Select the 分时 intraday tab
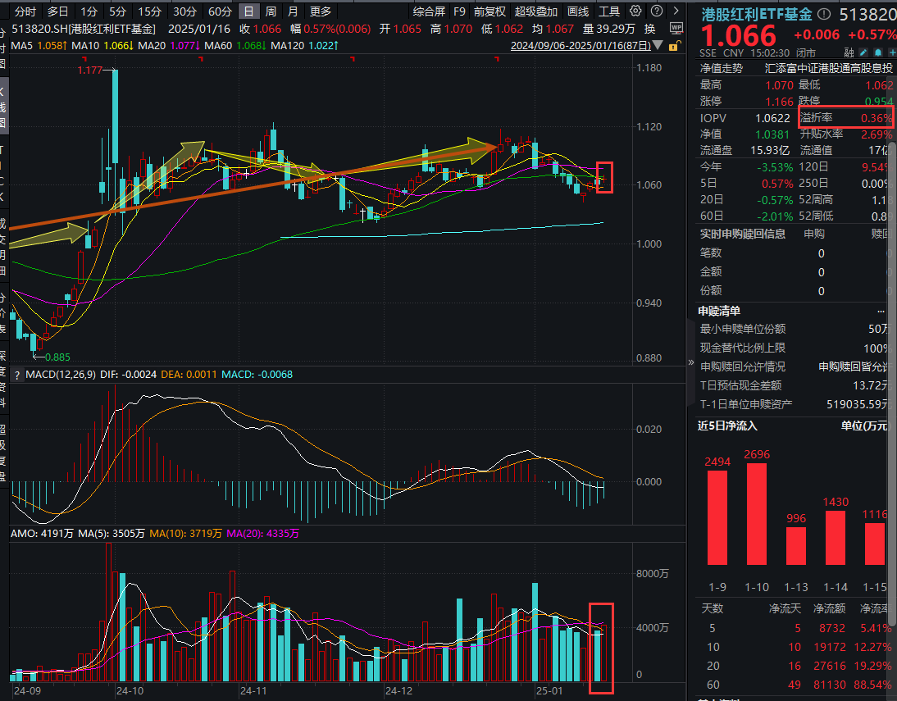The height and width of the screenshot is (701, 897). coord(25,11)
